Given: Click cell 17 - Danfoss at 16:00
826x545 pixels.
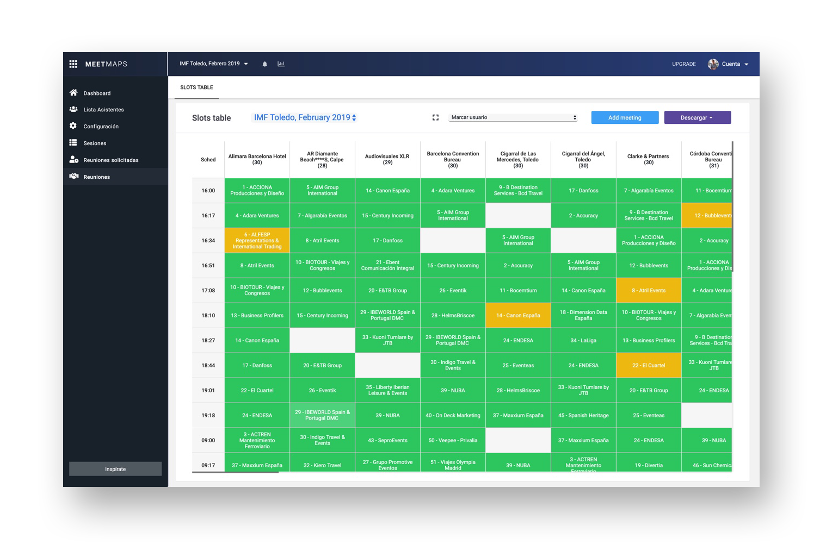Looking at the screenshot, I should pos(583,191).
